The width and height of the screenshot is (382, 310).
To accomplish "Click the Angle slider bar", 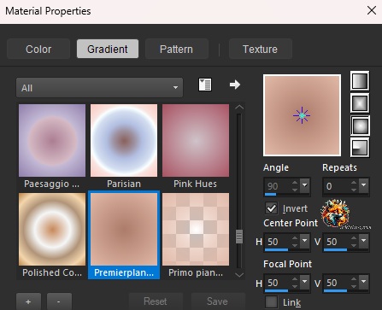I will tap(287, 195).
